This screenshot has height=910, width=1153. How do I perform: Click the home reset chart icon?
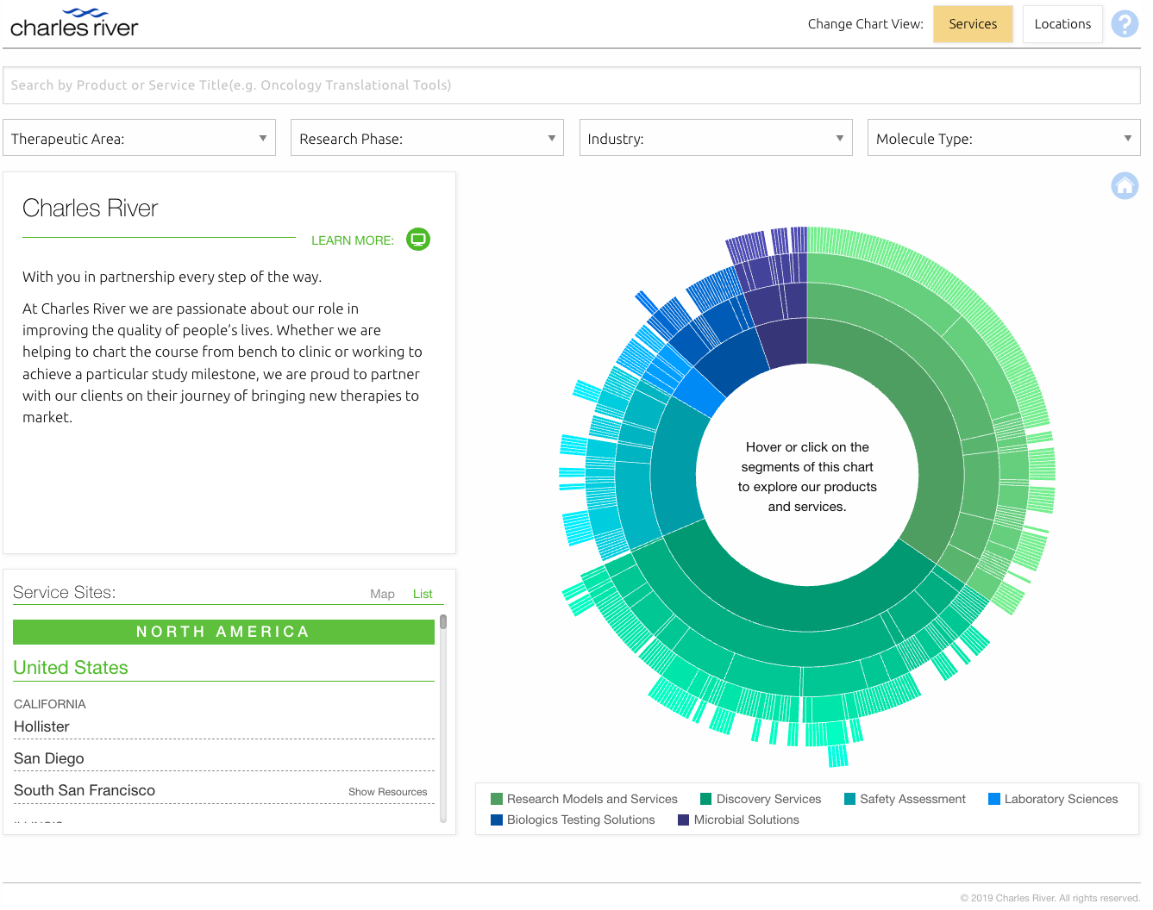[1124, 186]
